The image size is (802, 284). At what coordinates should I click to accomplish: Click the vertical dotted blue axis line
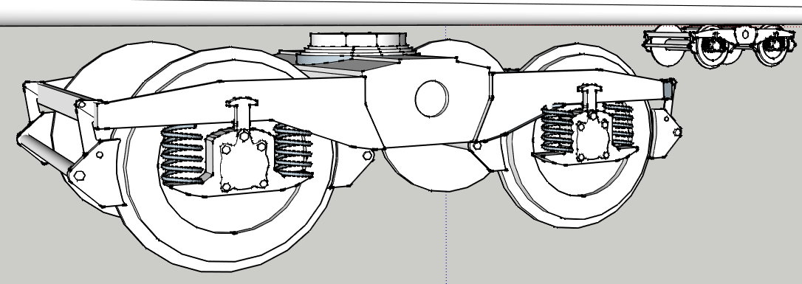(446, 153)
